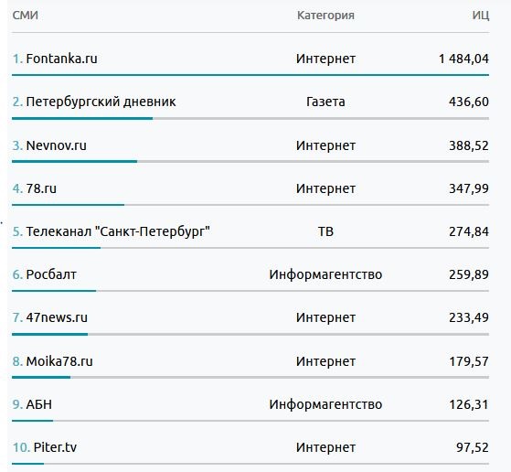The image size is (511, 472).
Task: Open the 47news.ru entry
Action: point(57,317)
